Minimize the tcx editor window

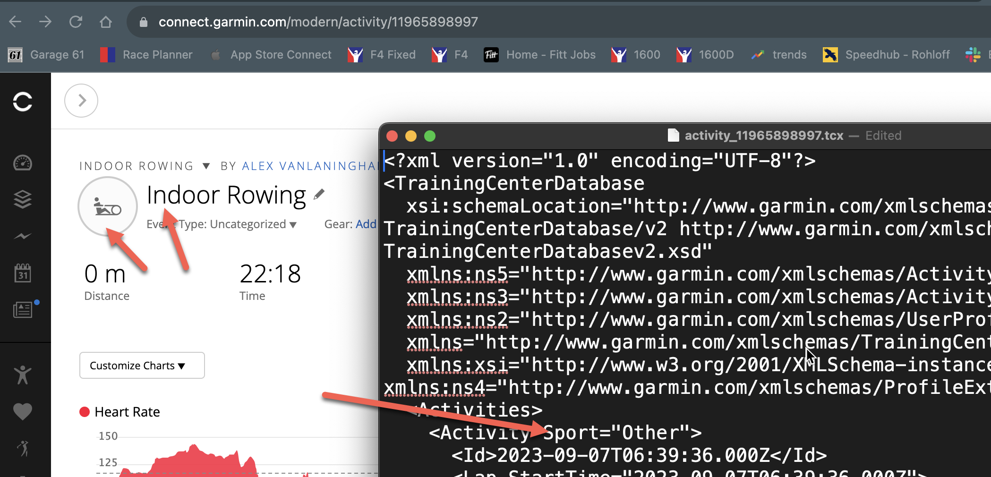(x=411, y=136)
